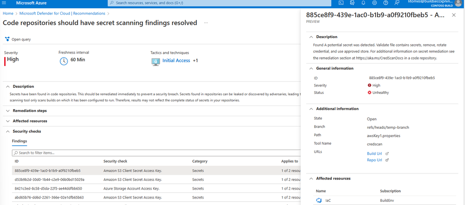Image resolution: width=465 pixels, height=205 pixels.
Task: Click the Microsoft Azure brand label
Action: tap(32, 3)
